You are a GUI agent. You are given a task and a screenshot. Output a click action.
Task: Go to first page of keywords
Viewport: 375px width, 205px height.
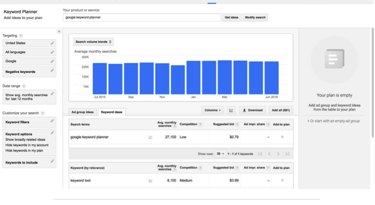pos(260,154)
